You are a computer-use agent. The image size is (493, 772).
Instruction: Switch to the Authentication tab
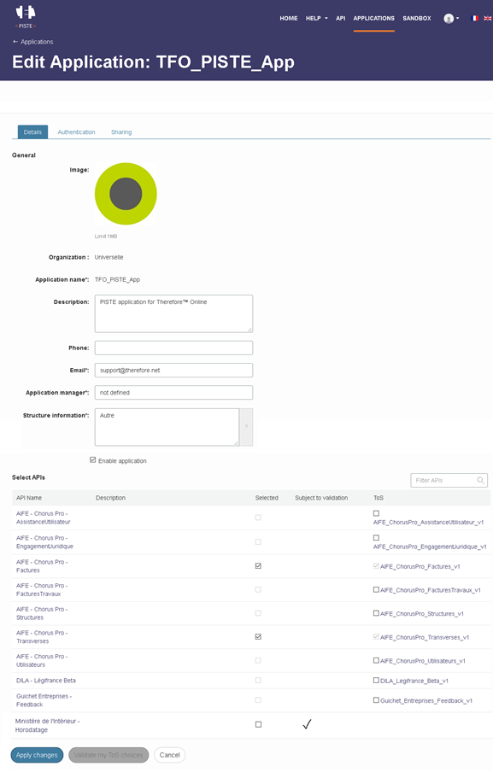(x=76, y=132)
